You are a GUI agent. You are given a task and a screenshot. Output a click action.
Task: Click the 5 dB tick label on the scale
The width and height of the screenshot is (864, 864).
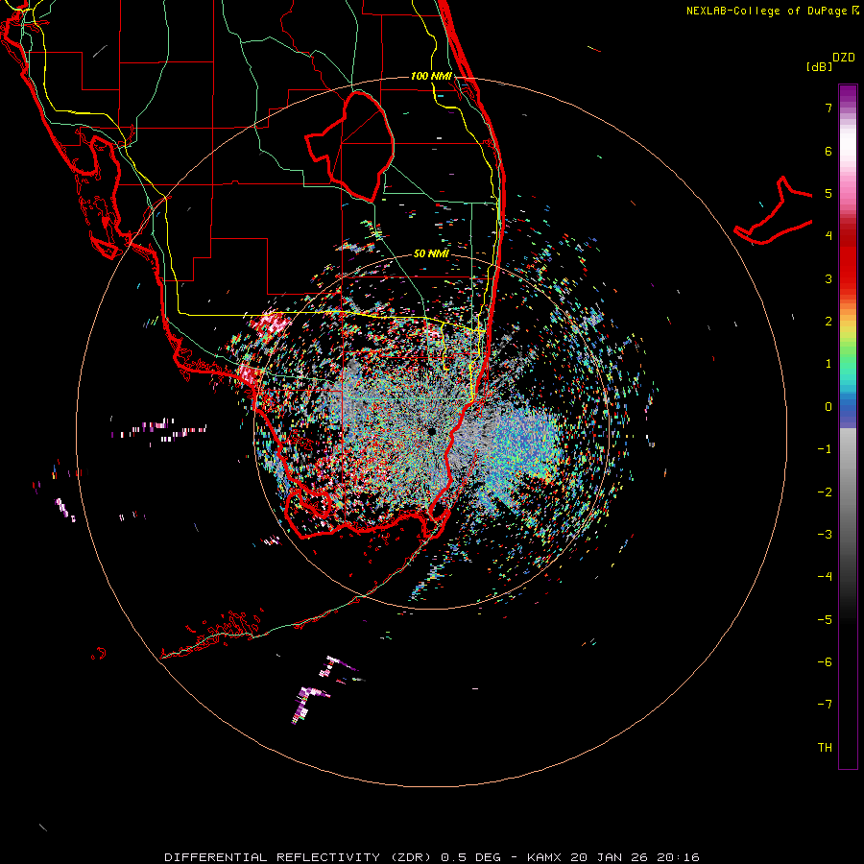pos(828,193)
